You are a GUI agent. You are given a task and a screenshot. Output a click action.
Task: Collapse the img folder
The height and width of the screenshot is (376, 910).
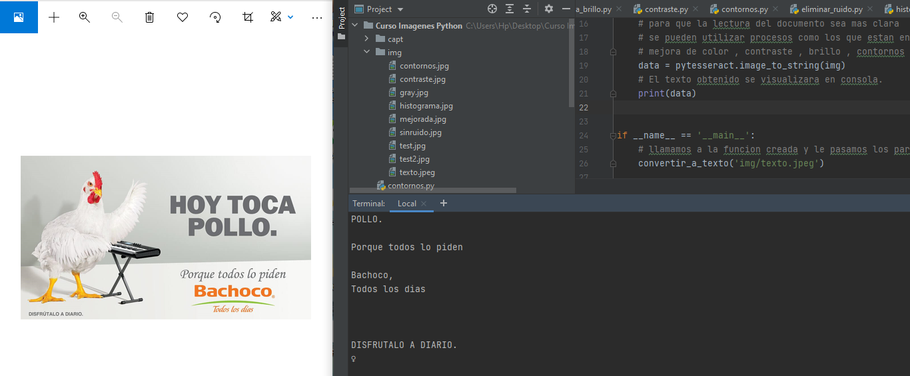click(366, 53)
